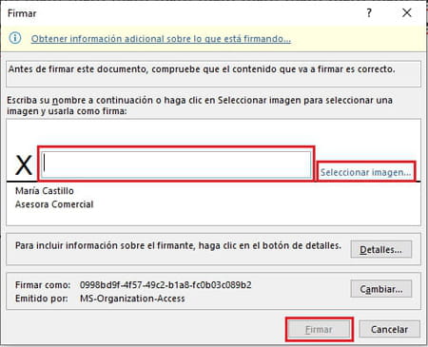Click the question mark help icon
This screenshot has height=347, width=428.
coord(369,13)
